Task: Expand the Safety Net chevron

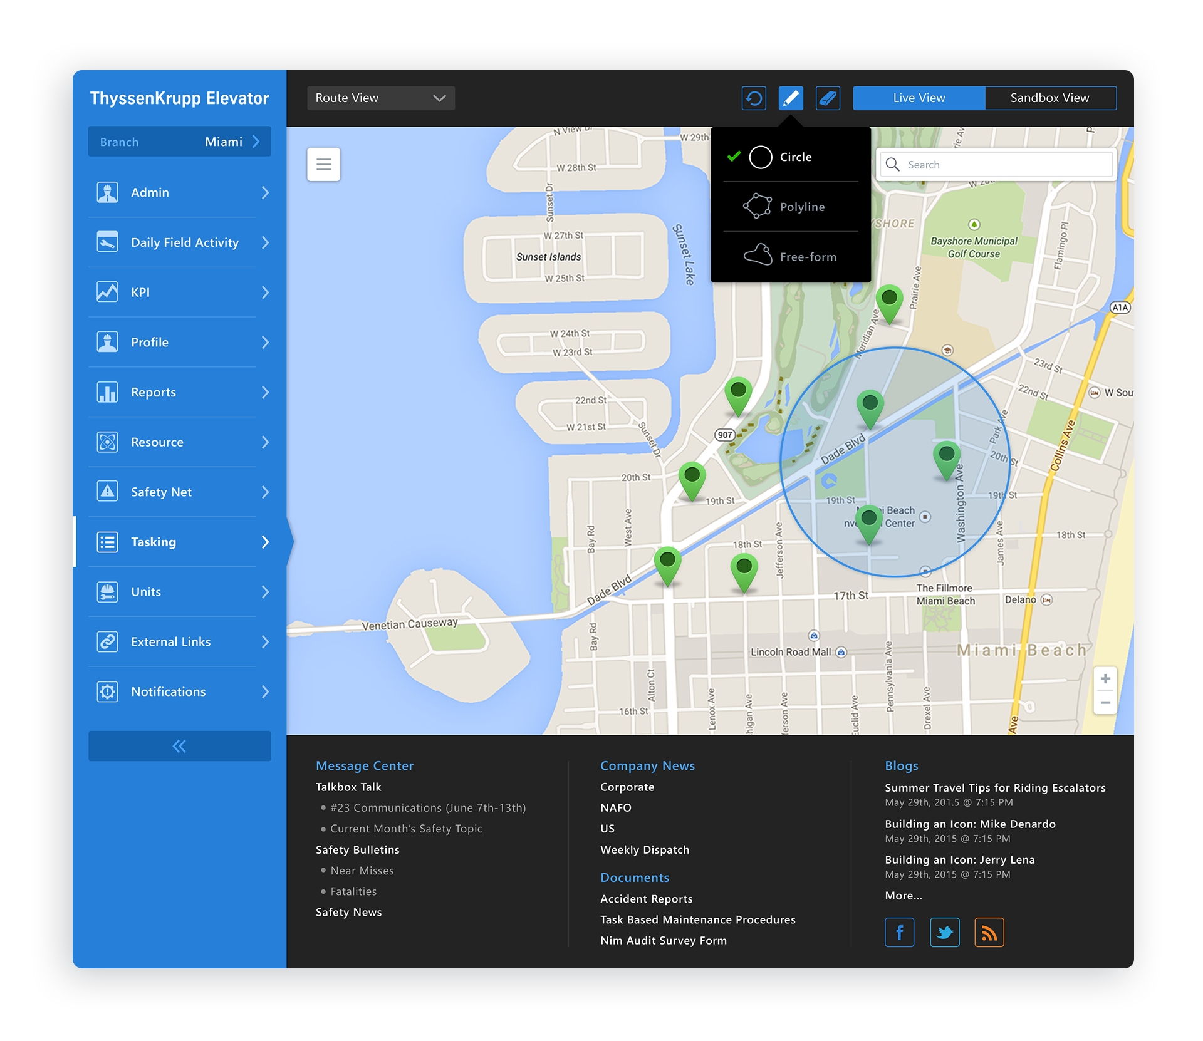Action: point(265,492)
